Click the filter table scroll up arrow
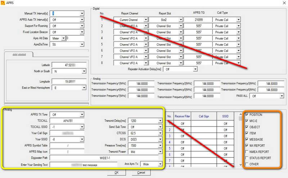 click(x=240, y=114)
